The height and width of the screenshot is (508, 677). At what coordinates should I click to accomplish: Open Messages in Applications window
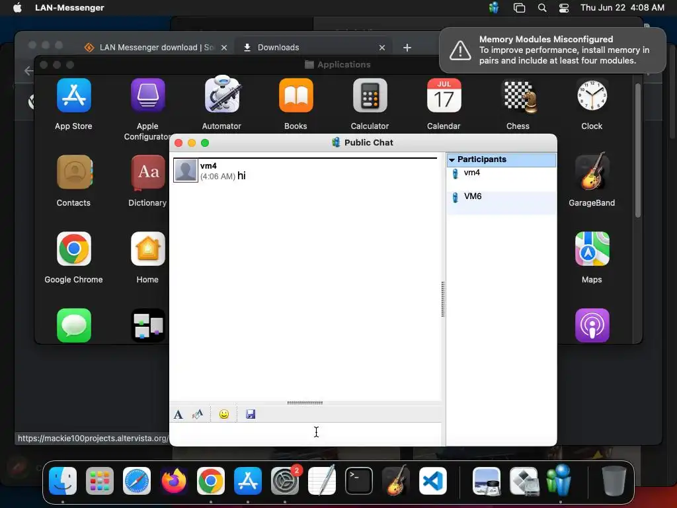[74, 325]
